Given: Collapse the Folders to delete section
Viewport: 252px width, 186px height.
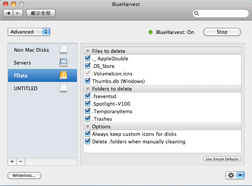Looking at the screenshot, I should click(88, 89).
